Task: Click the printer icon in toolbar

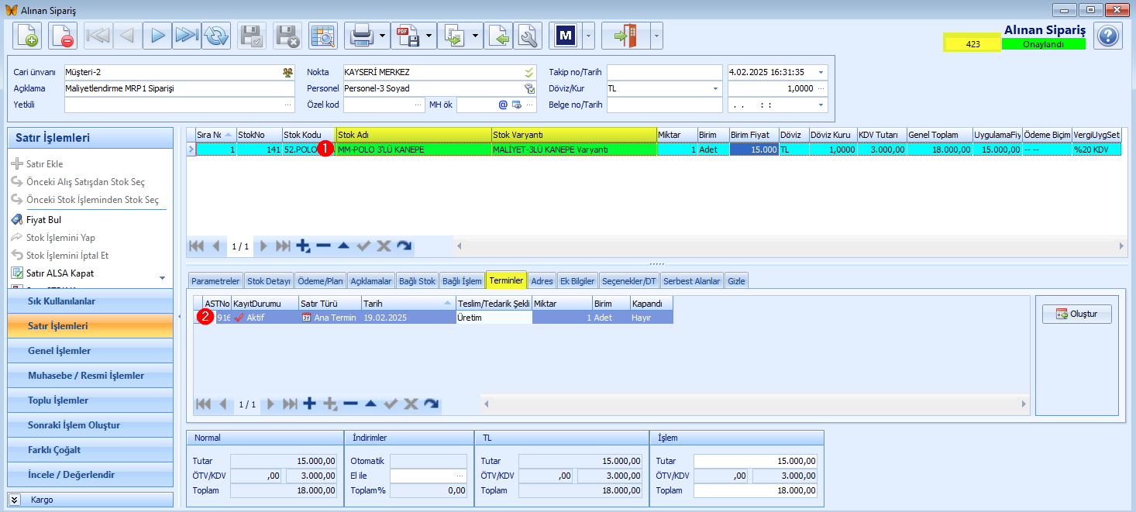Action: point(360,36)
